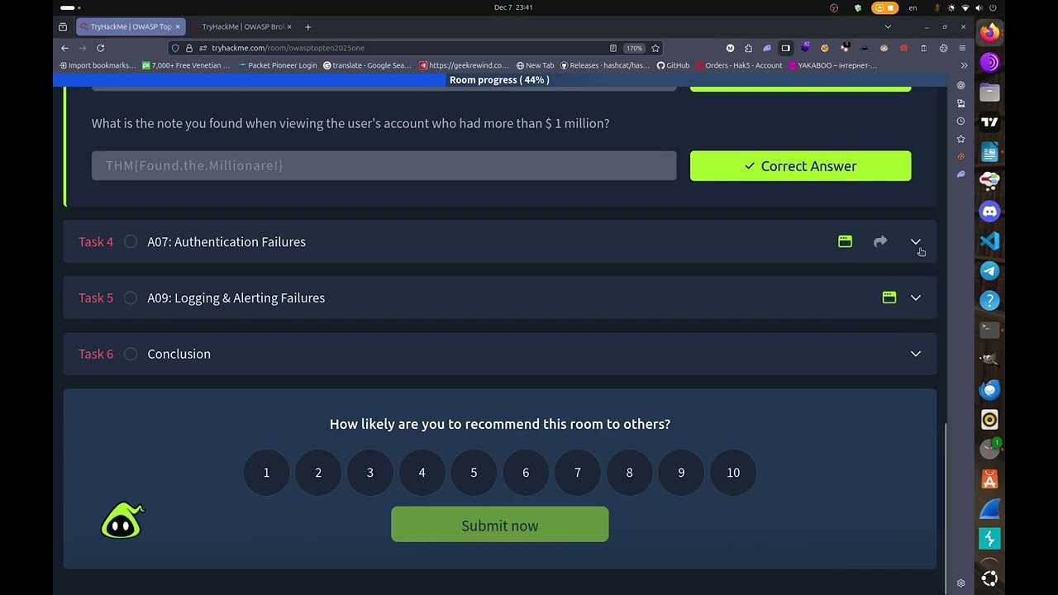The height and width of the screenshot is (595, 1058).
Task: Open Rhythmbox from the dock
Action: coord(989,419)
